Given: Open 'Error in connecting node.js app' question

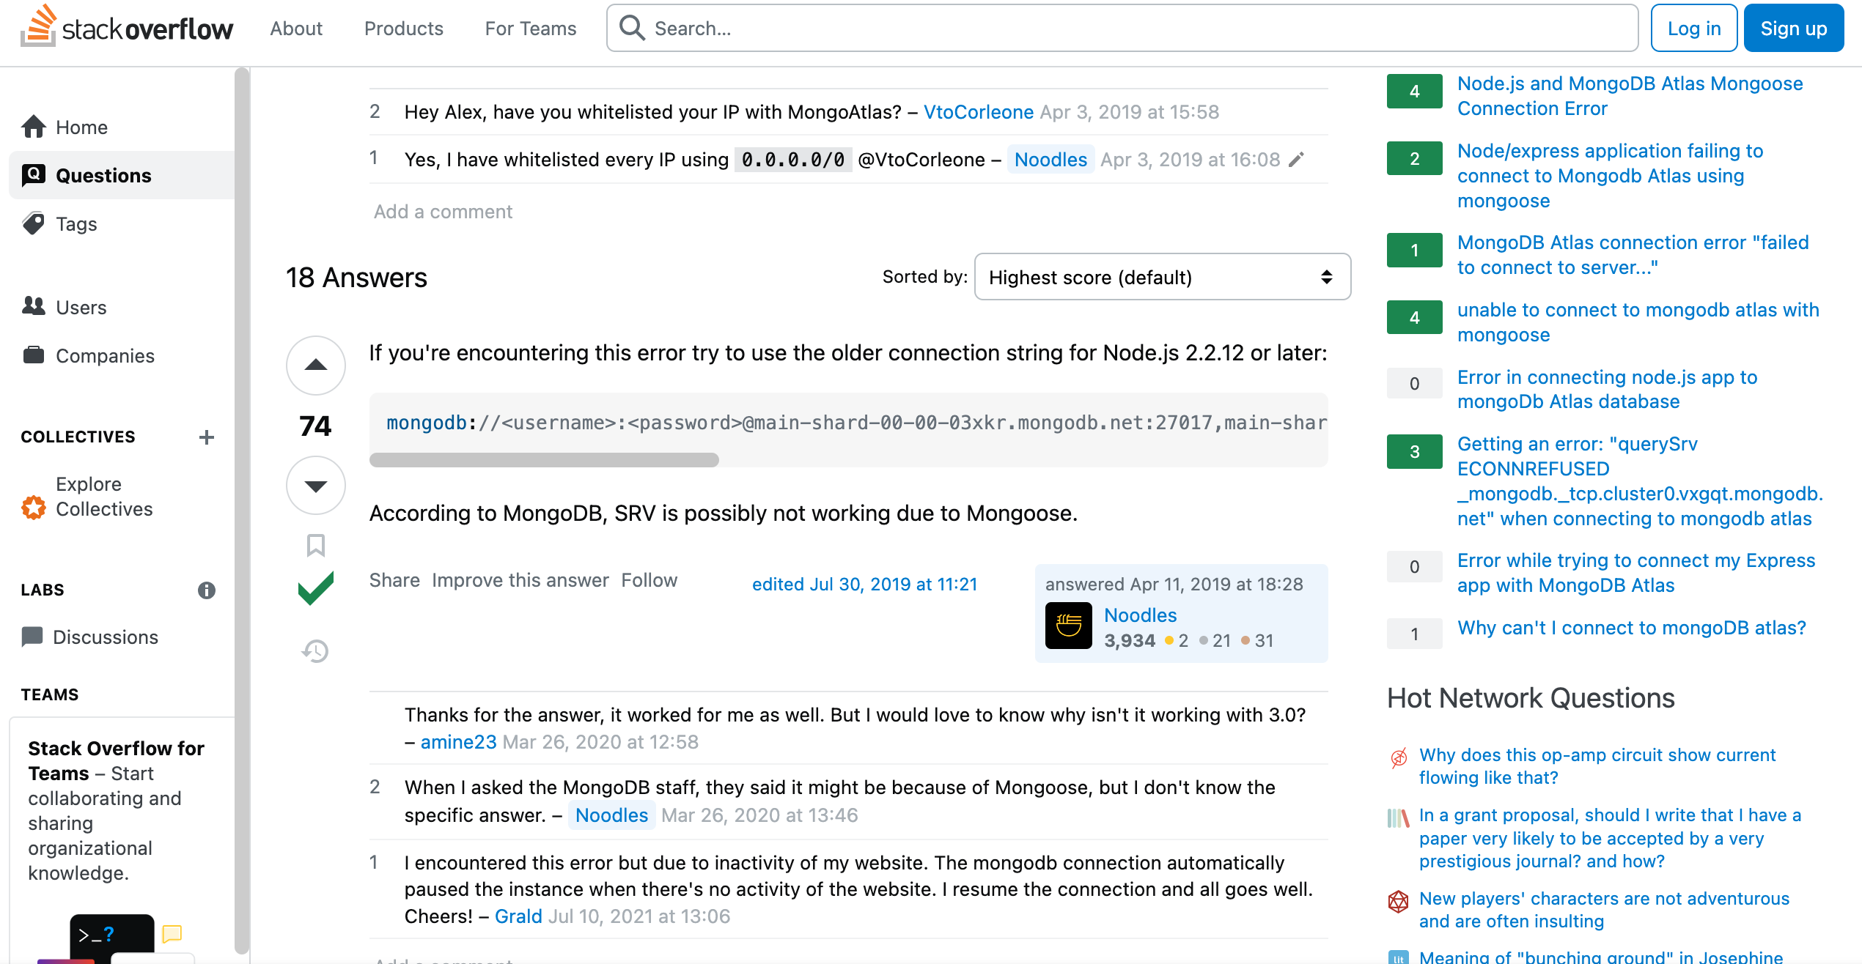Looking at the screenshot, I should pos(1607,389).
